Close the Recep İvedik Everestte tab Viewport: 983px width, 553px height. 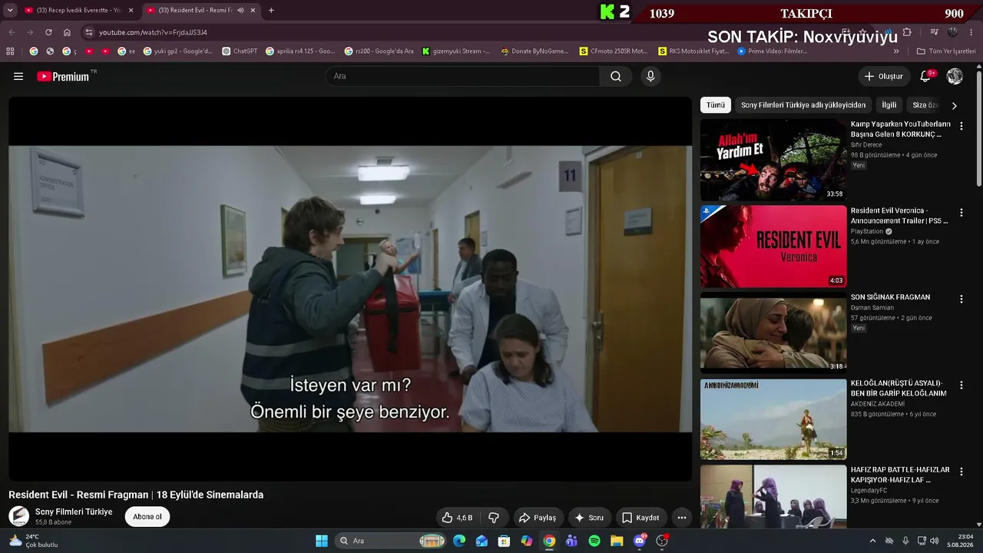131,10
